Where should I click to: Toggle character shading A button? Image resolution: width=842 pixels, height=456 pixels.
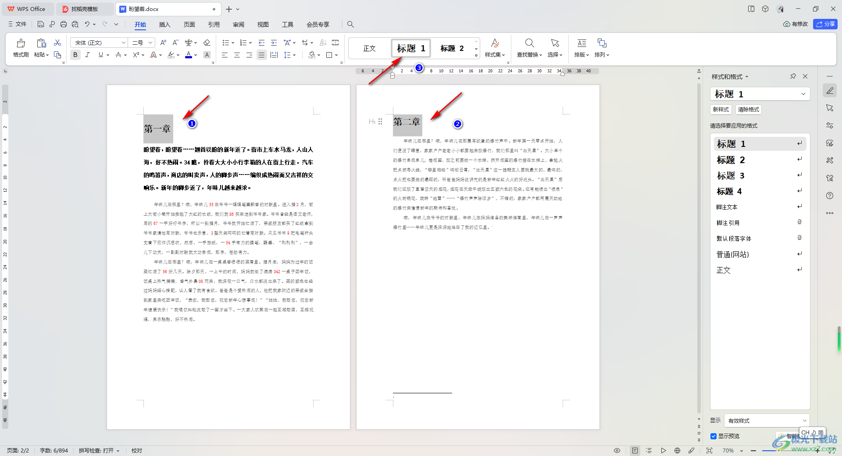pos(207,55)
